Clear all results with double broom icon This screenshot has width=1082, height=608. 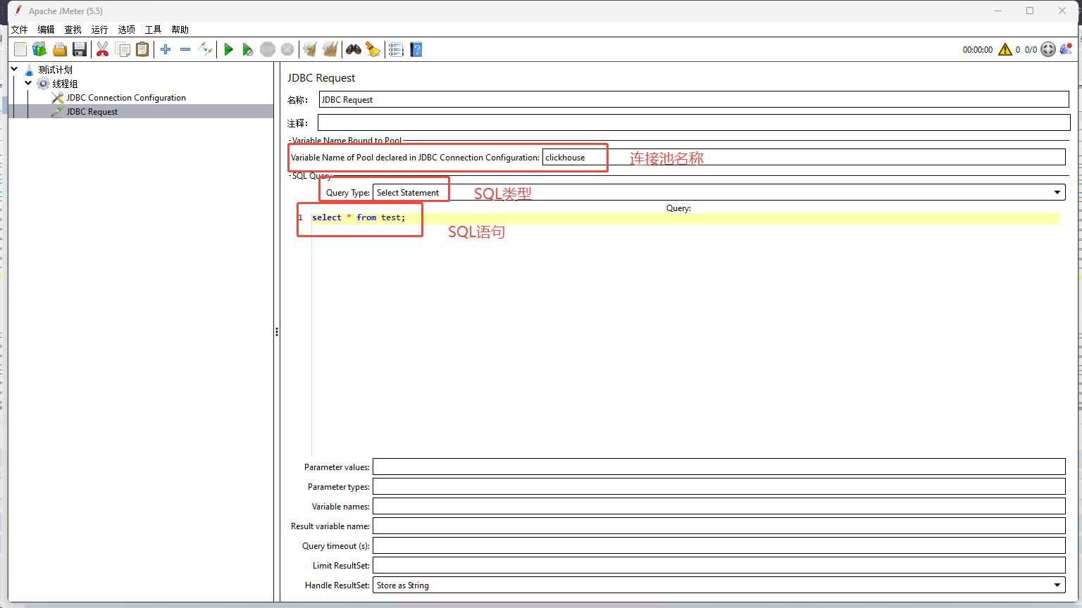pos(330,49)
